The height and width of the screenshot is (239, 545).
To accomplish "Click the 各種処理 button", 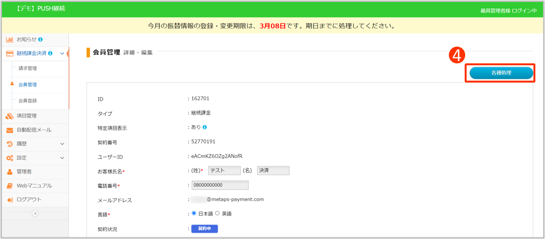I will pos(501,73).
